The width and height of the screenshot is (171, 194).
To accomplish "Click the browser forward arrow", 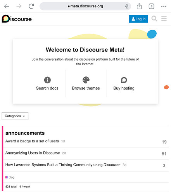I will click(x=19, y=6).
